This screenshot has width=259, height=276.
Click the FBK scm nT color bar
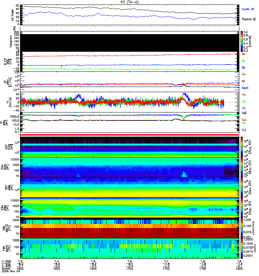tap(241, 248)
